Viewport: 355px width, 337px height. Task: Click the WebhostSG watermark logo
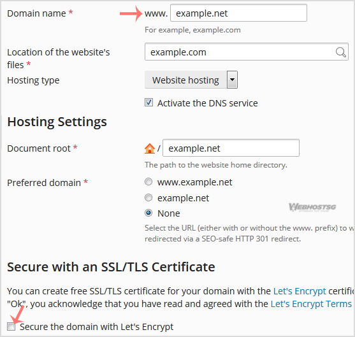pos(312,207)
